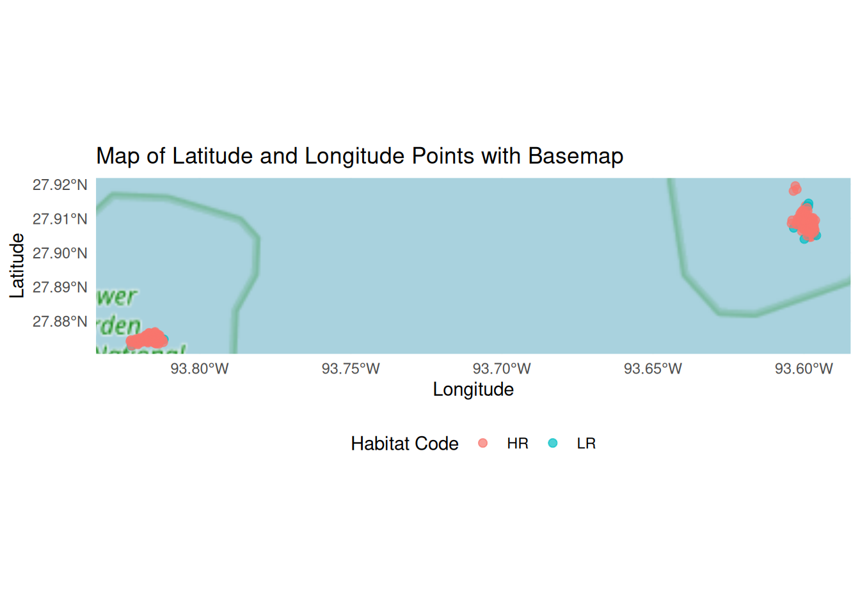Select the HR legend label text
Viewport: 860px width, 614px height.
[517, 444]
